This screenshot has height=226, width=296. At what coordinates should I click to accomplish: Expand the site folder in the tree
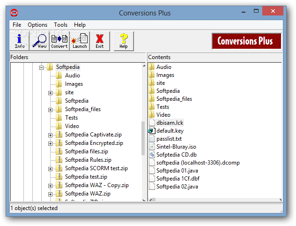50,93
